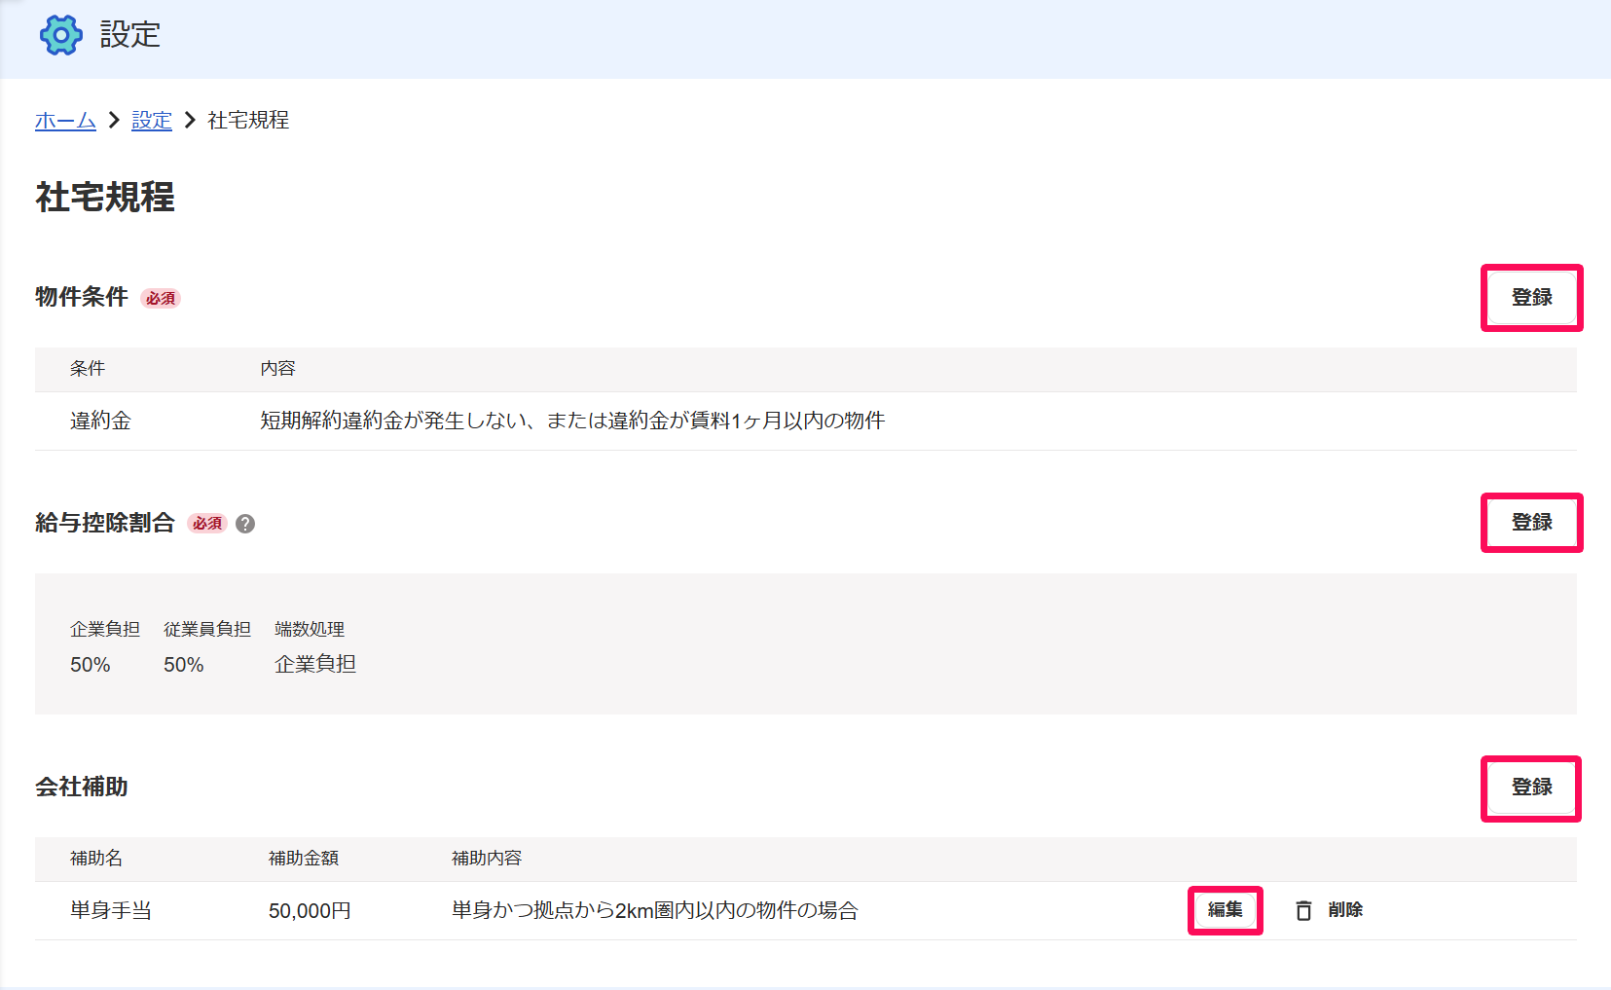This screenshot has width=1611, height=990.
Task: Click the 設定 title in the header
Action: 130,35
